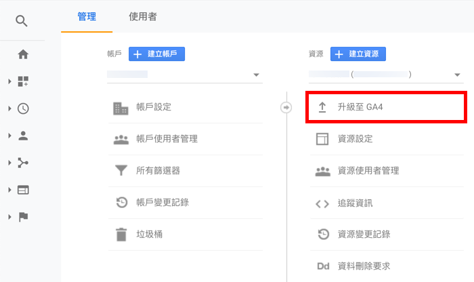The height and width of the screenshot is (282, 474).
Task: Click the 資源使用者管理 people icon
Action: point(322,172)
